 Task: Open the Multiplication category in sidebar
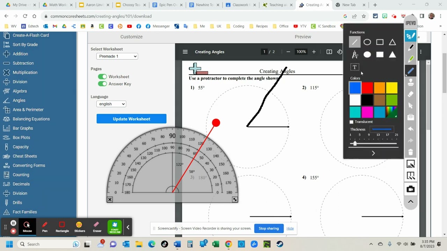coord(25,73)
